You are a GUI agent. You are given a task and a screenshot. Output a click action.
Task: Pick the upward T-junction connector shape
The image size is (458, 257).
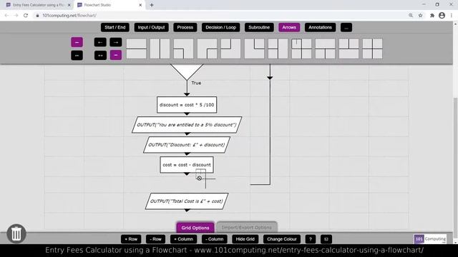349,49
